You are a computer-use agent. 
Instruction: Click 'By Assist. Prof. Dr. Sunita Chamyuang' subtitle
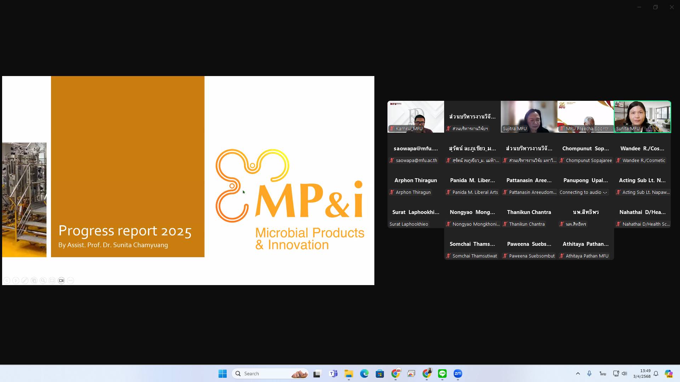[113, 245]
